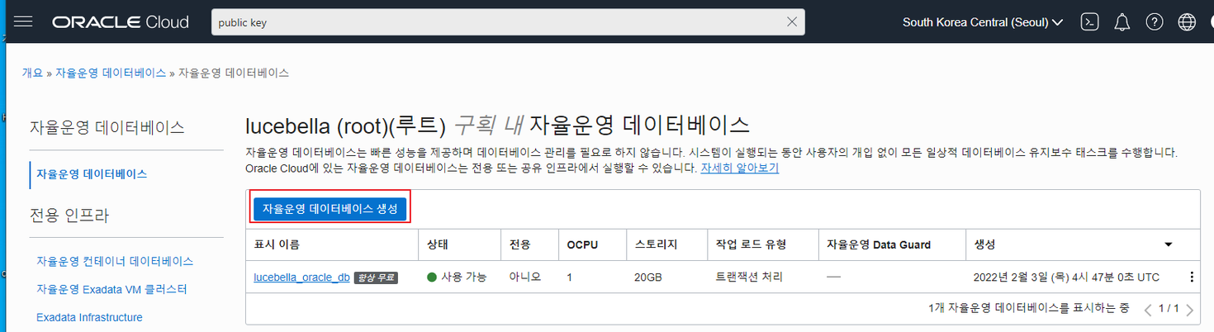The image size is (1214, 332).
Task: Click the 트랜잭션 처리 workload cell
Action: tap(749, 277)
